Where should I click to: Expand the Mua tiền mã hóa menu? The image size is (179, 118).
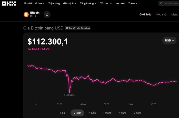click(x=34, y=4)
